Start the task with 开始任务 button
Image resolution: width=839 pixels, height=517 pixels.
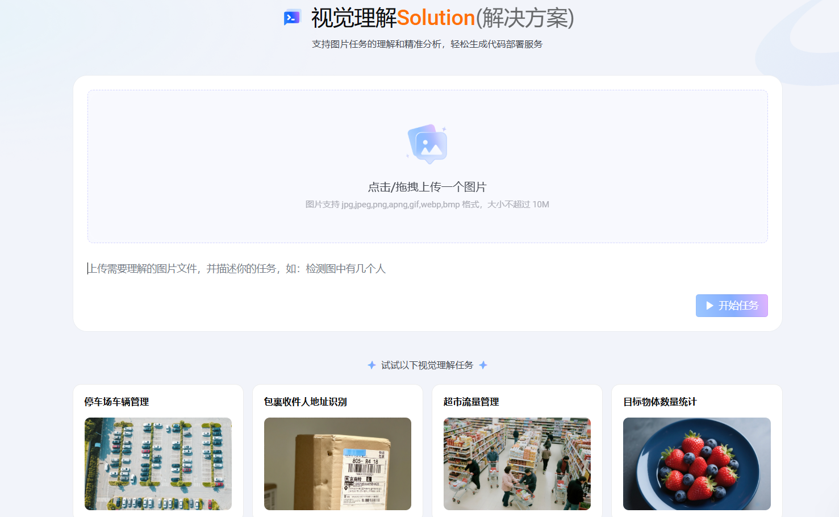pos(732,306)
